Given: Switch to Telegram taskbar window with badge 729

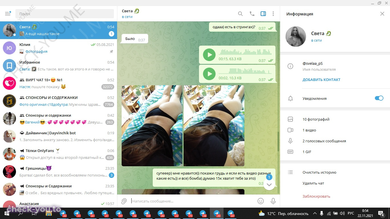Looking at the screenshot, I should 147,213.
